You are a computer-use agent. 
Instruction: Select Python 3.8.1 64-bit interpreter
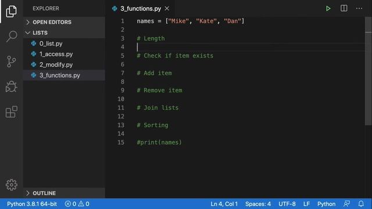(x=32, y=204)
